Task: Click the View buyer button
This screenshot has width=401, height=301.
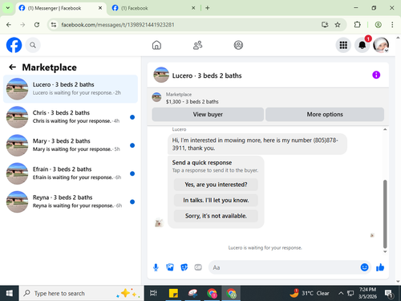Action: [208, 115]
